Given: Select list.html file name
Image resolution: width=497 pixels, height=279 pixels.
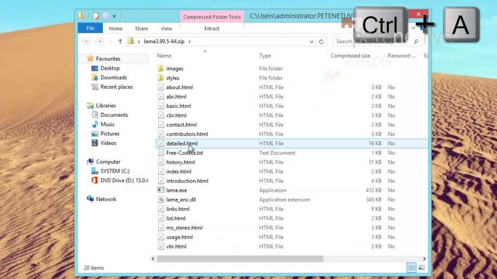Looking at the screenshot, I should click(x=176, y=218).
